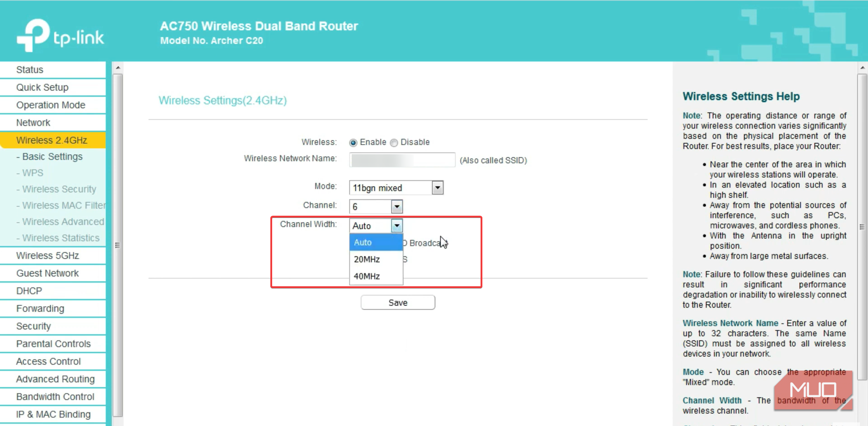Open IP & MAC Binding
This screenshot has width=868, height=426.
click(53, 414)
